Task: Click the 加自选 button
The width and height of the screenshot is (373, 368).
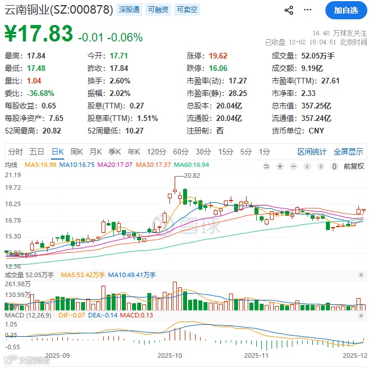Action: [x=346, y=10]
